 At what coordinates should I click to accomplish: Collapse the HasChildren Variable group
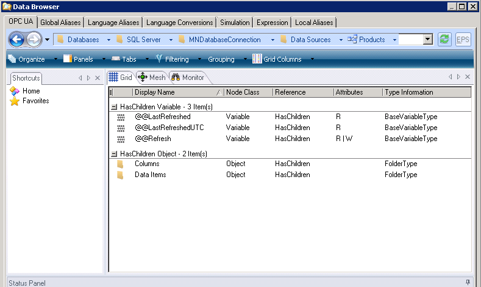114,106
